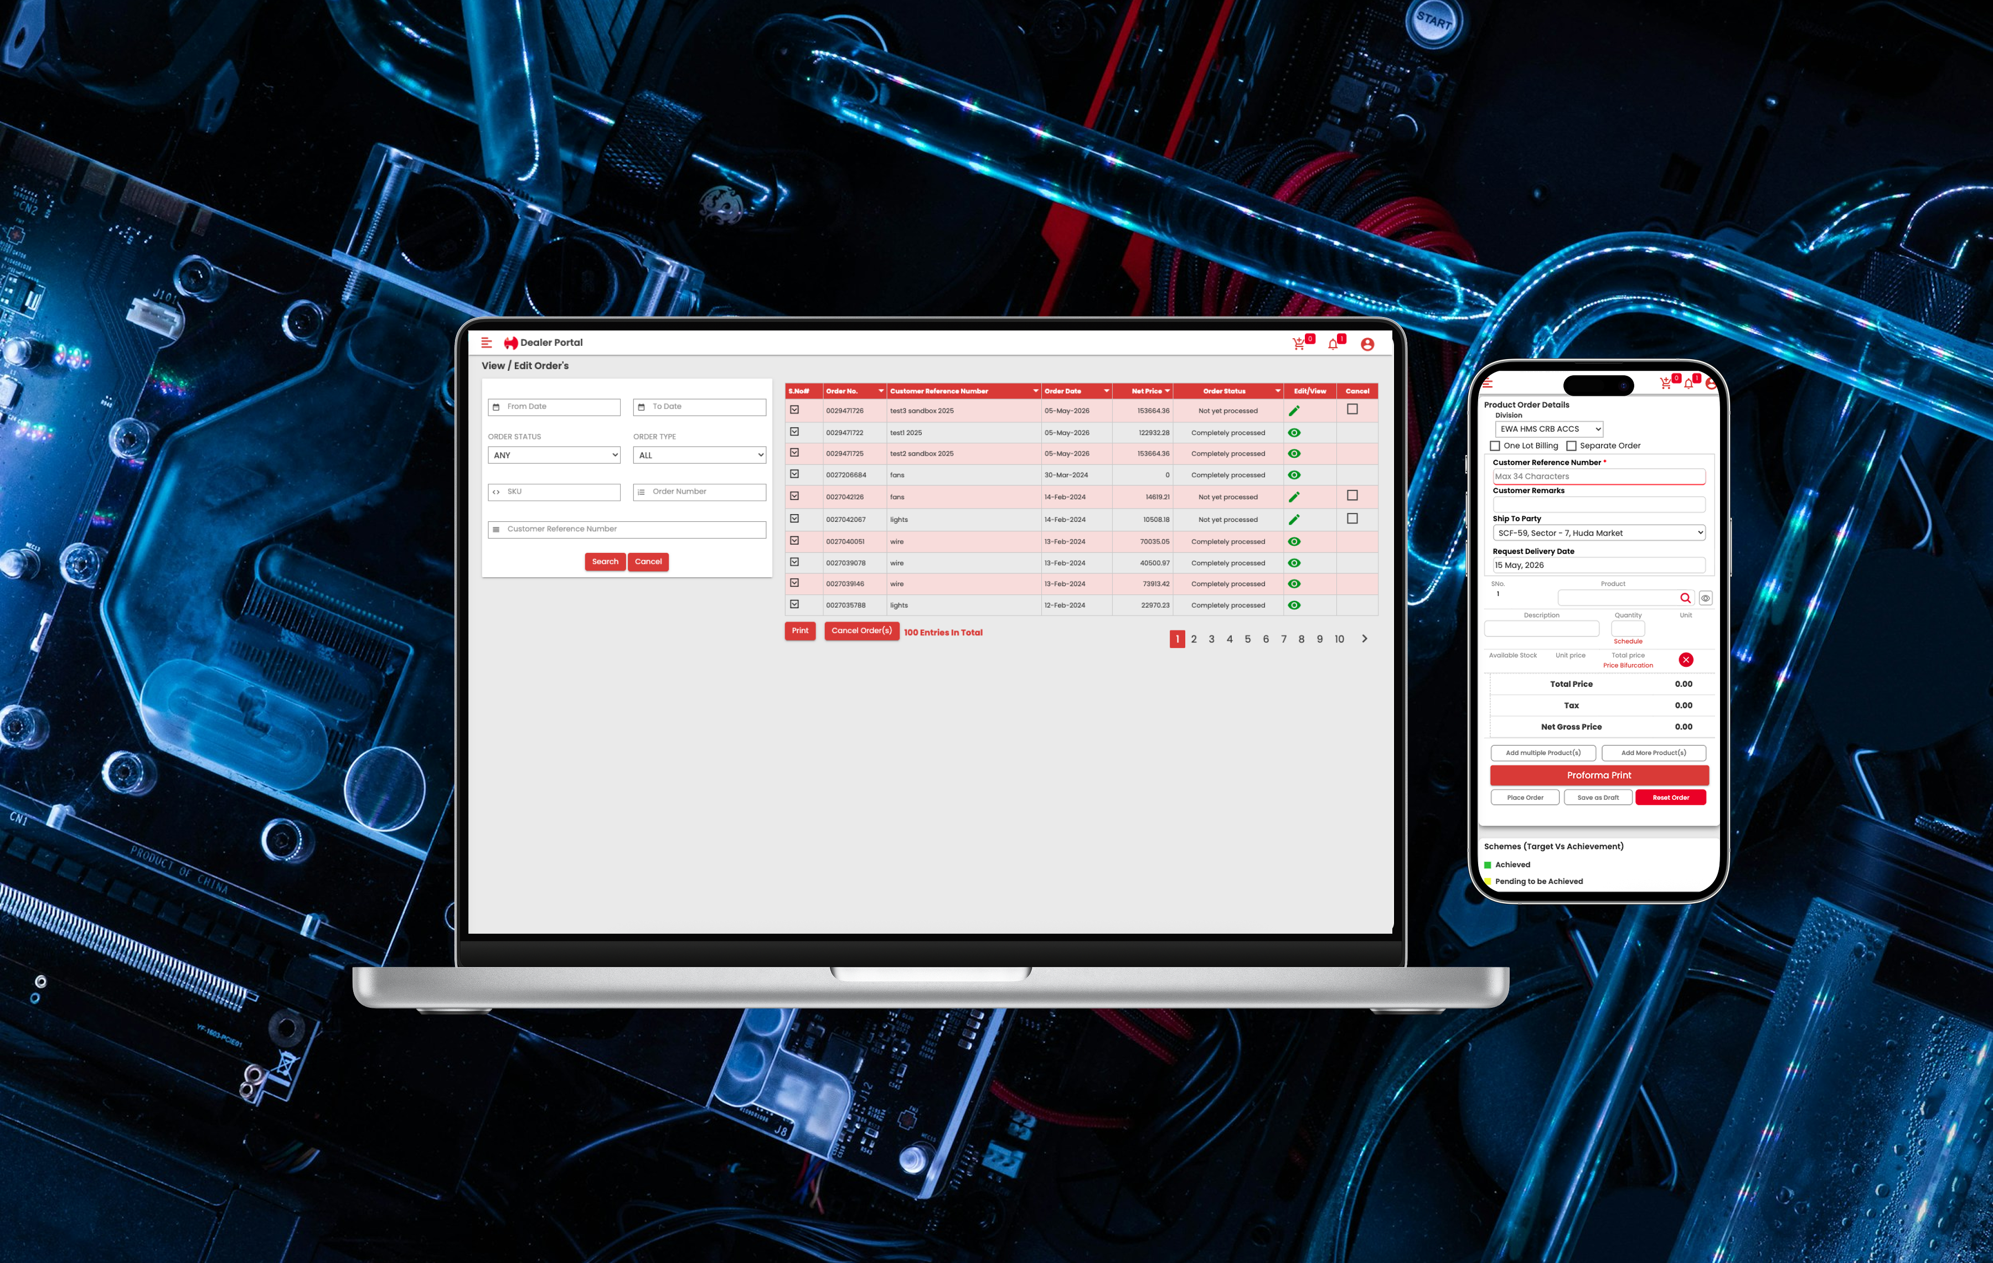Select current page 1 in pagination

[x=1177, y=639]
